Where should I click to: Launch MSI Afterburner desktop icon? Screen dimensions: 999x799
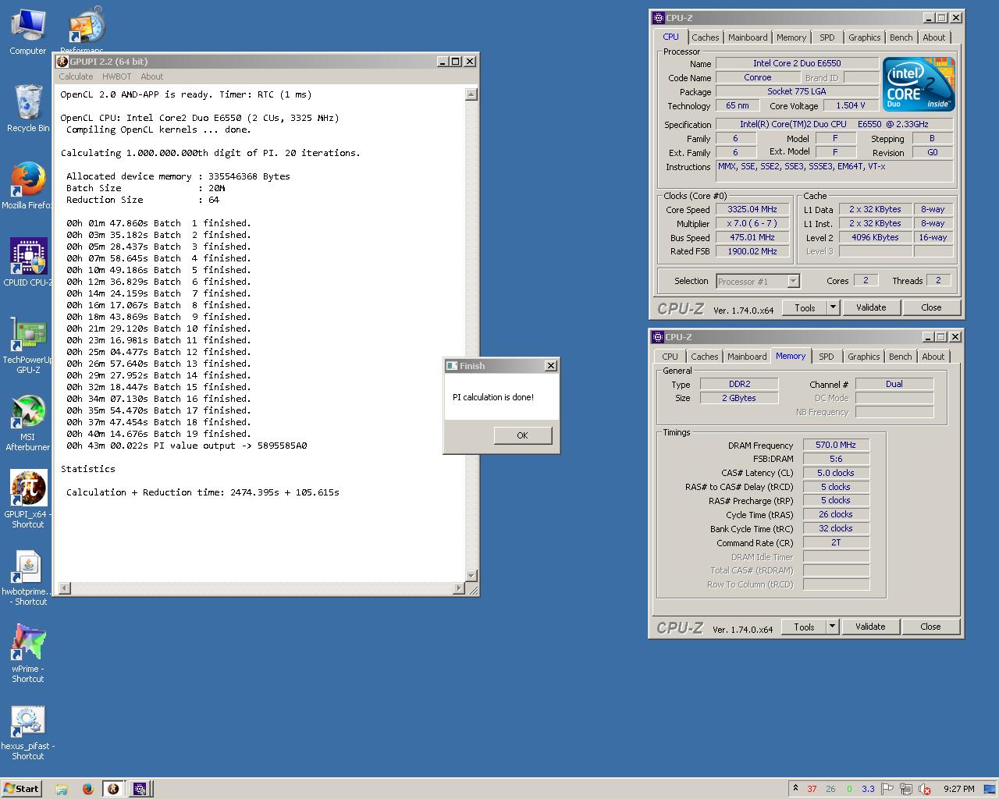(x=27, y=422)
